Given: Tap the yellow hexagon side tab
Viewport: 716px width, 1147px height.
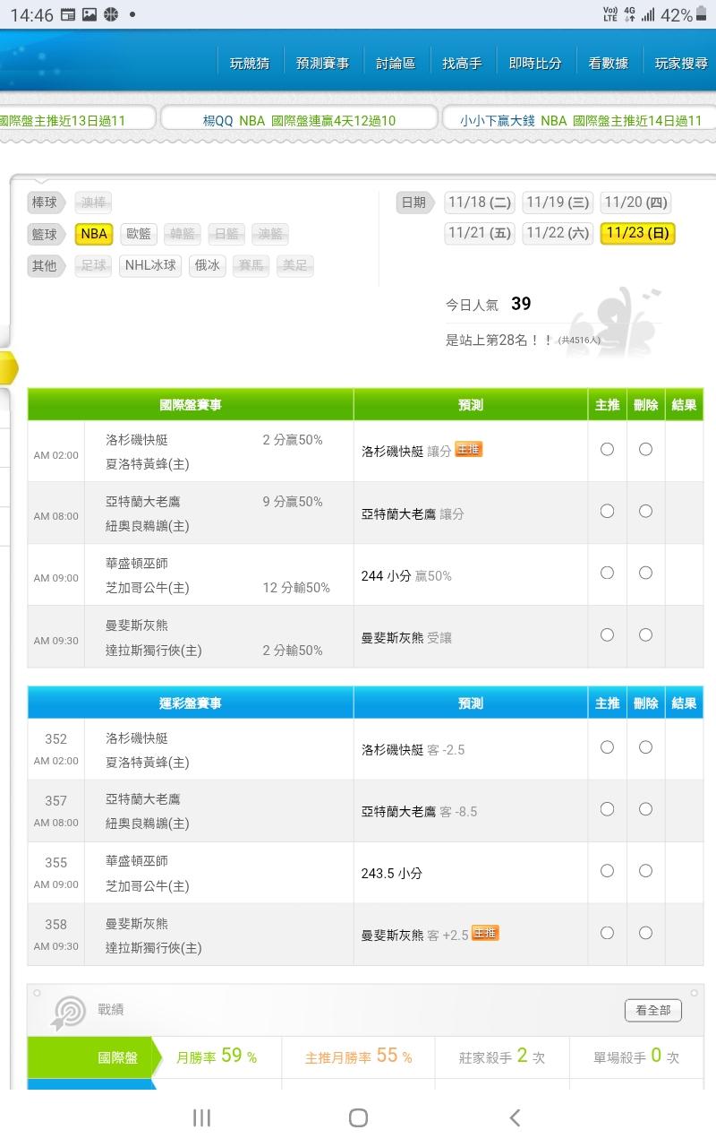Looking at the screenshot, I should 9,367.
